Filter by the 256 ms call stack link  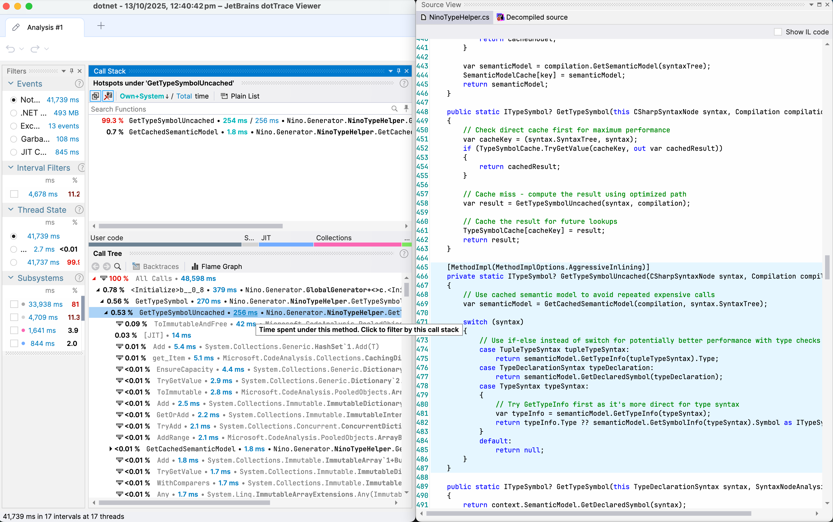(x=245, y=312)
